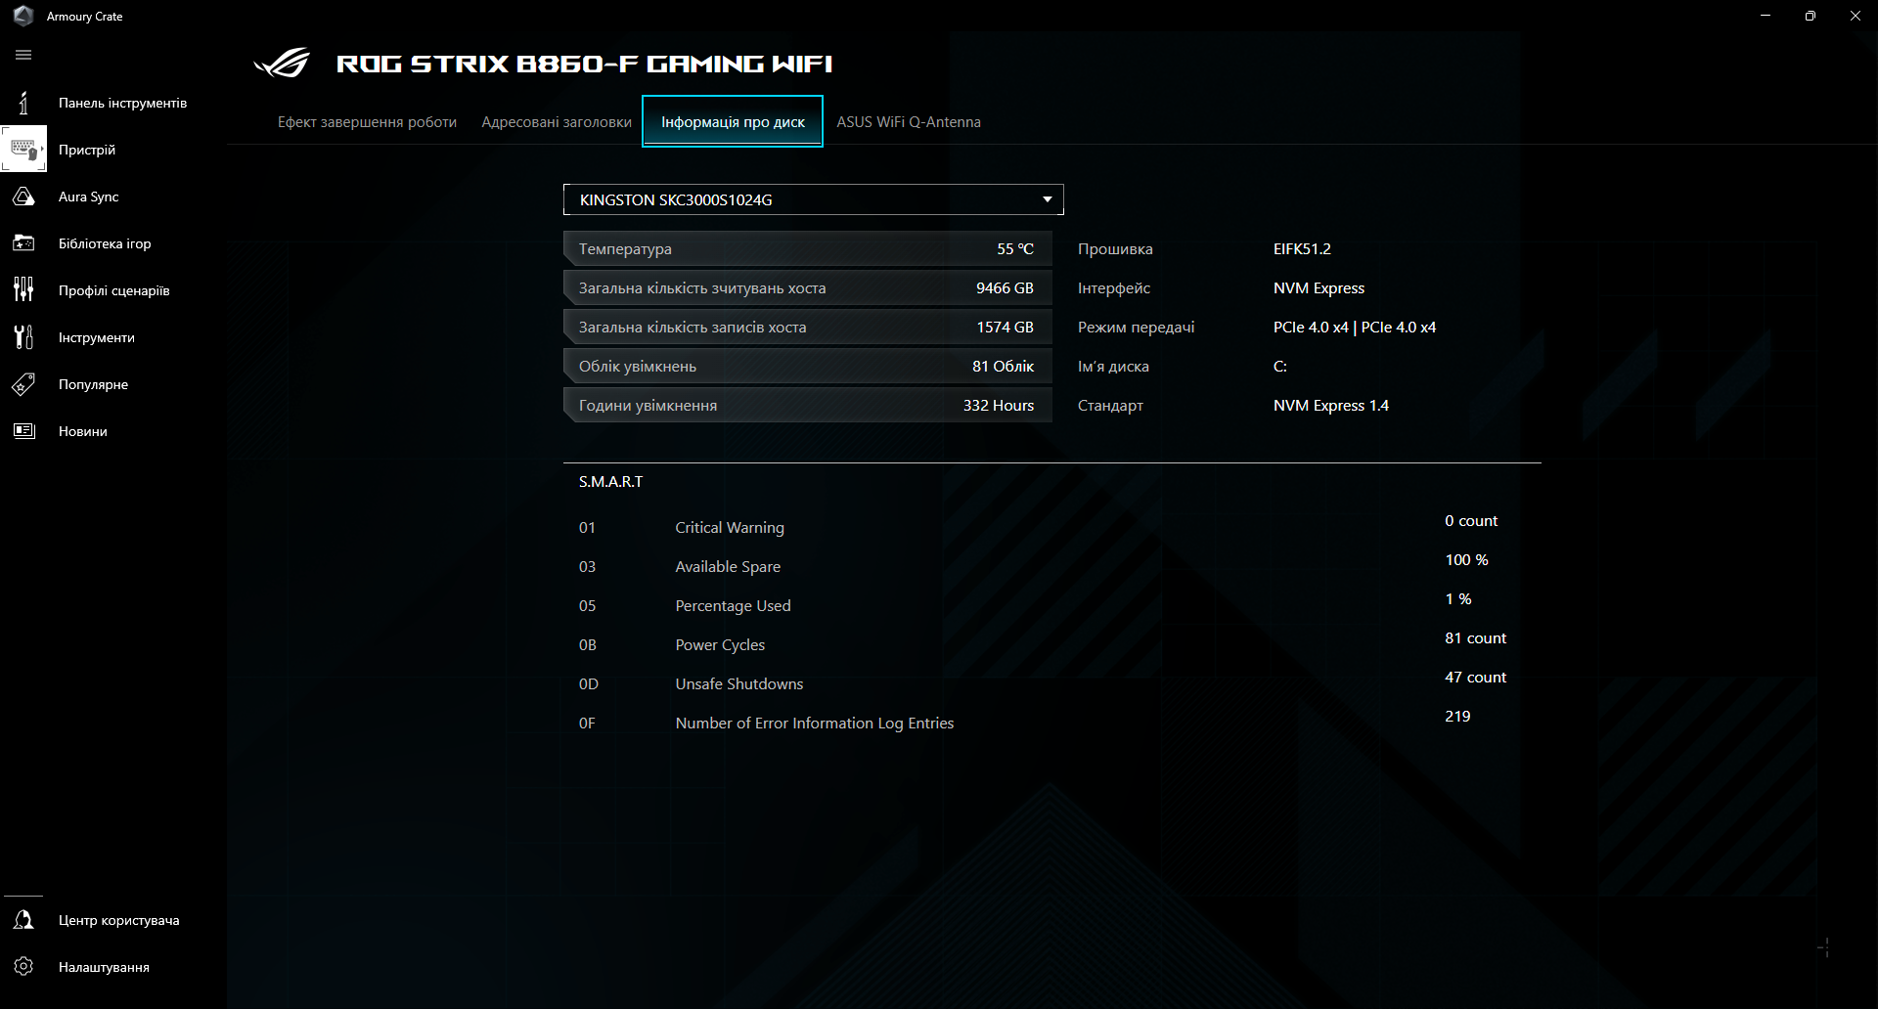The height and width of the screenshot is (1009, 1878).
Task: Click the Популярне tag icon
Action: coord(24,384)
